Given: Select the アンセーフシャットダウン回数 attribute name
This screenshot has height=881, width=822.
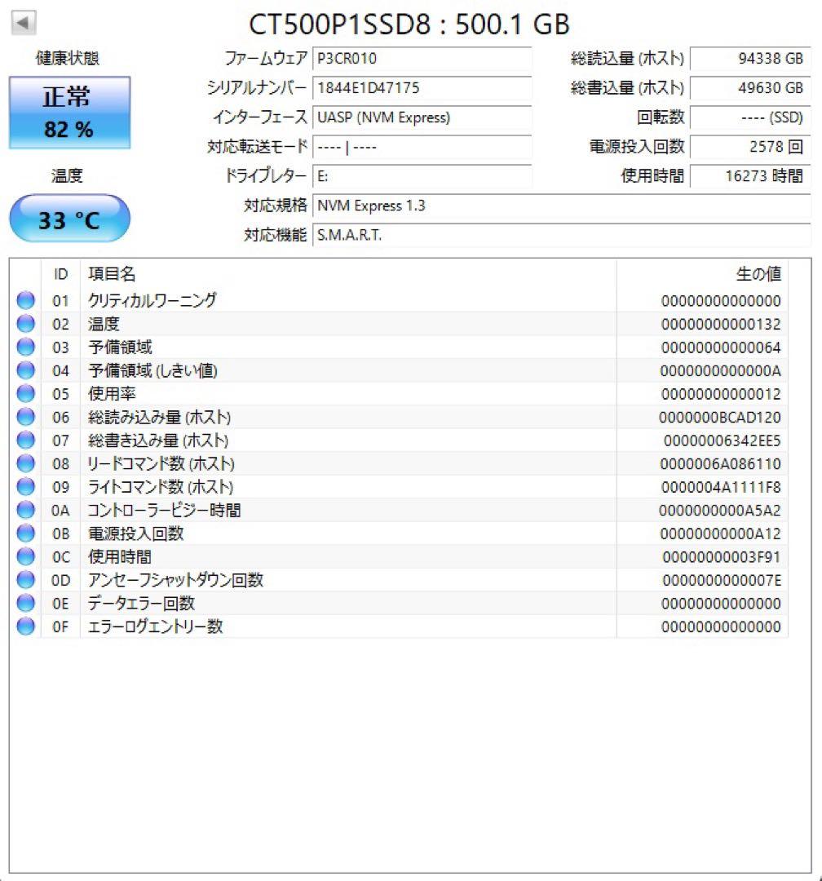Looking at the screenshot, I should click(x=175, y=580).
